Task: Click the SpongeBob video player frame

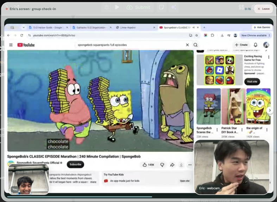Action: pyautogui.click(x=100, y=100)
